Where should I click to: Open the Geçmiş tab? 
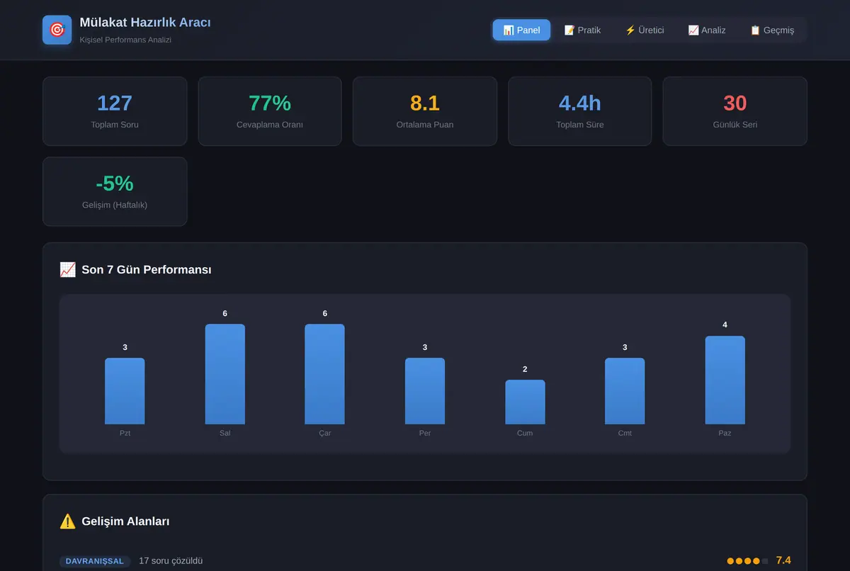[772, 30]
